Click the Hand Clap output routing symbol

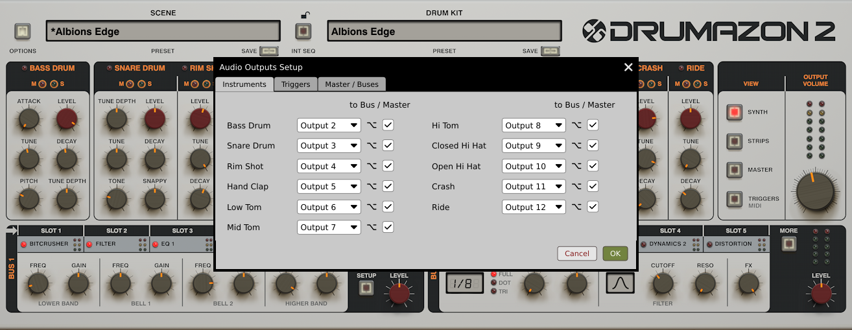372,186
